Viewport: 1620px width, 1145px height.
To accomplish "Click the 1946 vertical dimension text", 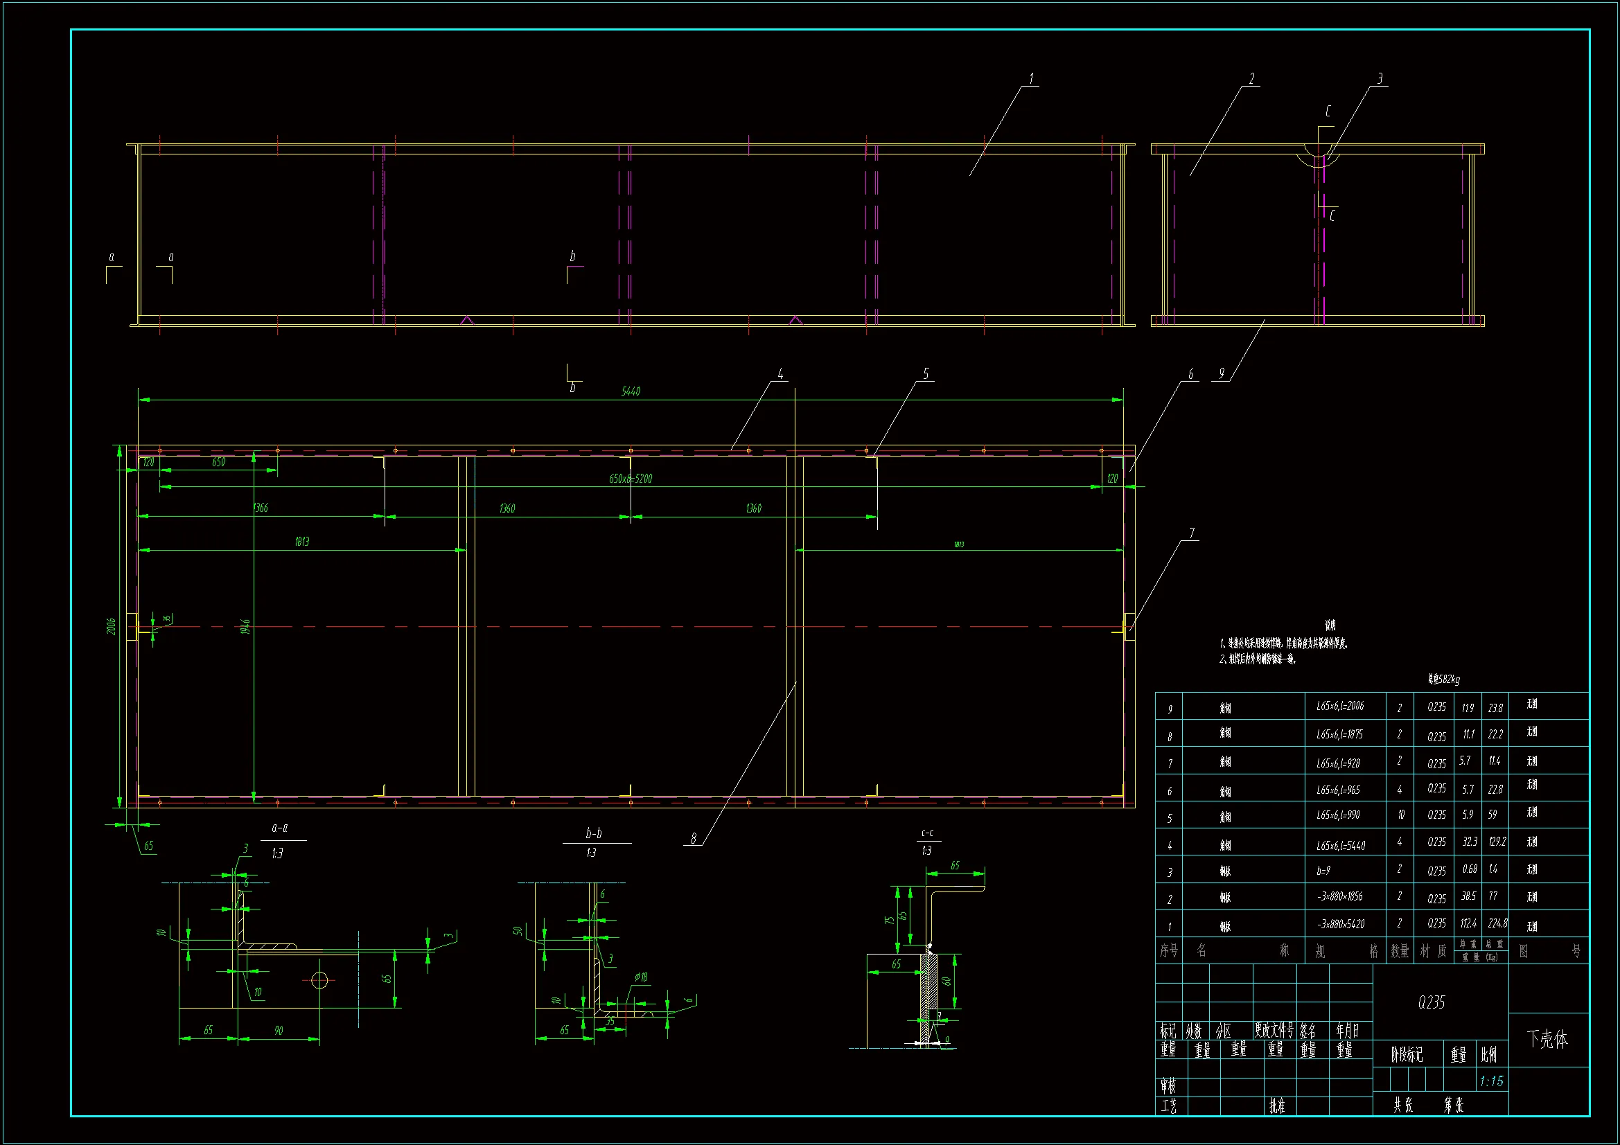I will pyautogui.click(x=245, y=625).
